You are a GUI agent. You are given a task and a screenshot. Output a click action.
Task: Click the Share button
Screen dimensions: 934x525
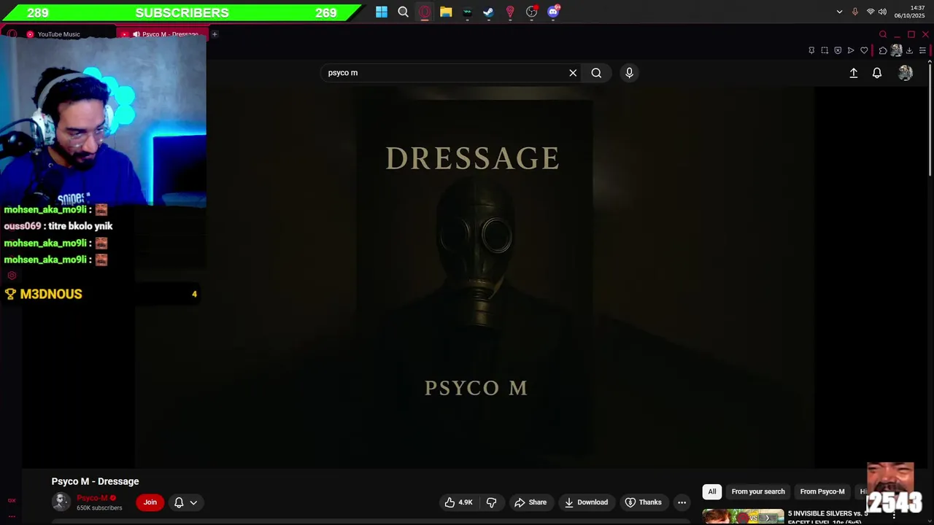(530, 502)
